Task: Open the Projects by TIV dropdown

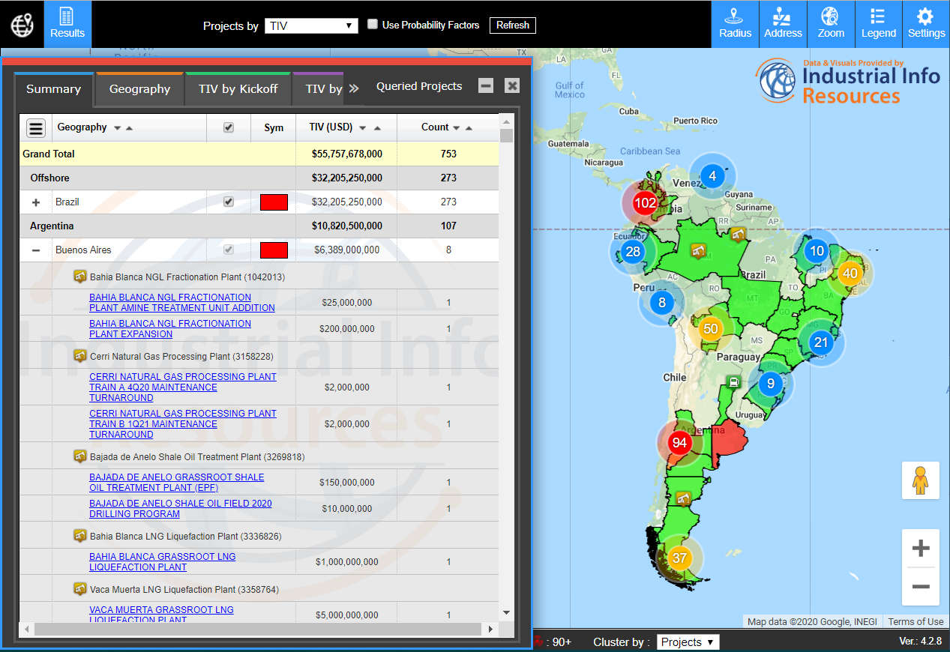Action: [x=311, y=25]
